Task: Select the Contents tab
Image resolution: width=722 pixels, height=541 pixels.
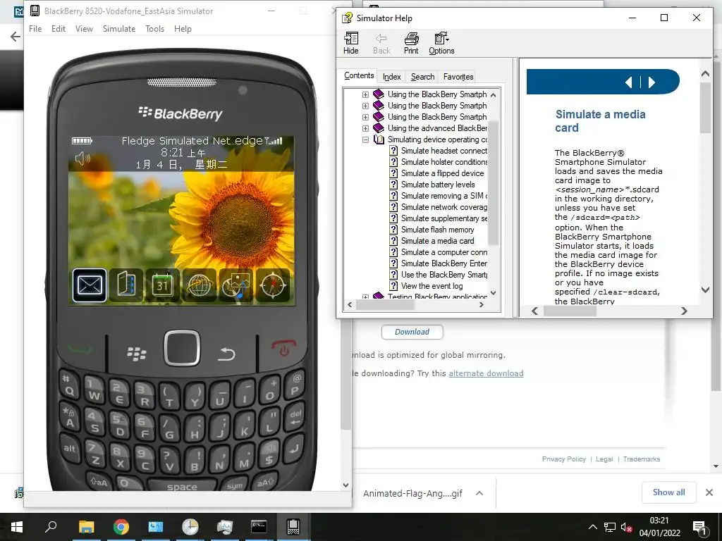Action: pyautogui.click(x=359, y=75)
